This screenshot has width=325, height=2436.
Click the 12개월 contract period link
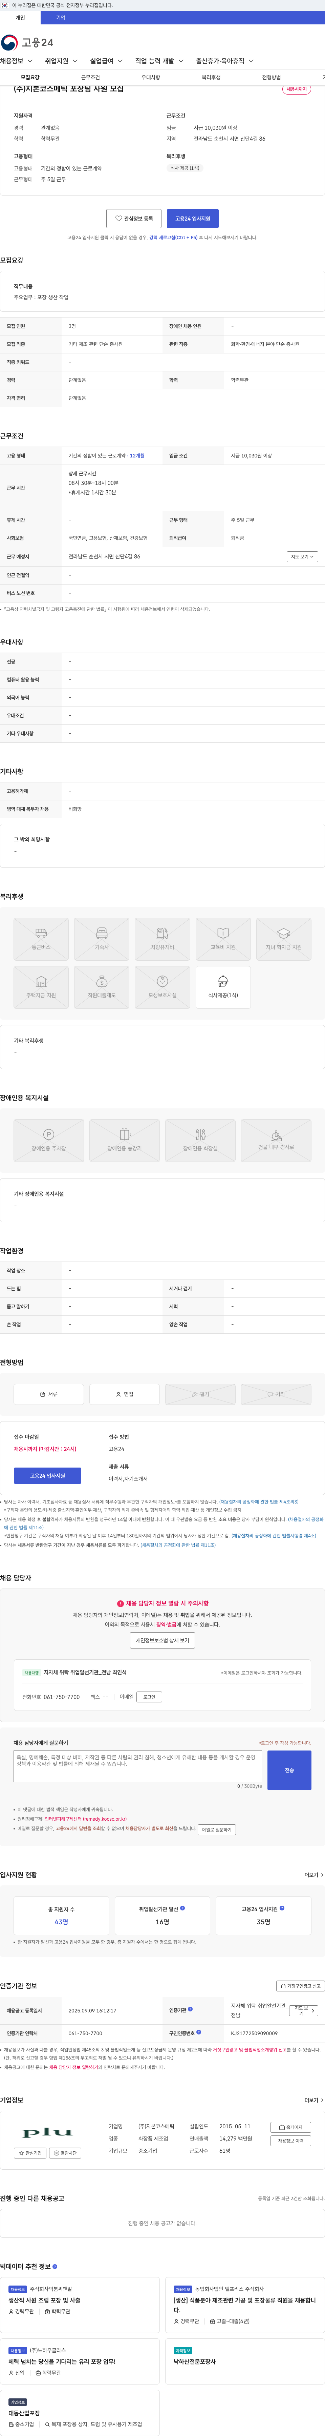(x=137, y=456)
